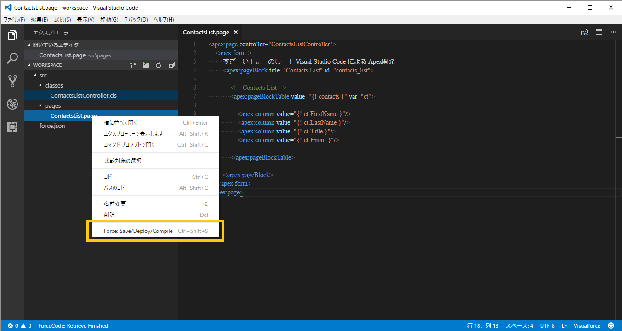Collapse all folders in explorer
The height and width of the screenshot is (331, 622).
tap(171, 65)
